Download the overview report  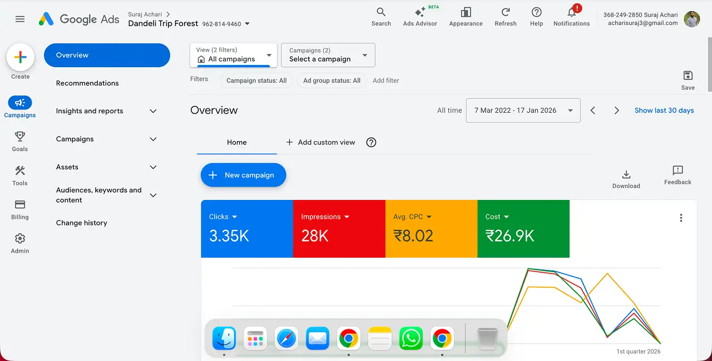point(626,176)
